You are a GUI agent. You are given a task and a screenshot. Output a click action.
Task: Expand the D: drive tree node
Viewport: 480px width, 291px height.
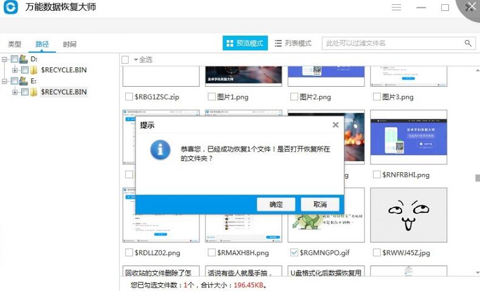coord(5,59)
